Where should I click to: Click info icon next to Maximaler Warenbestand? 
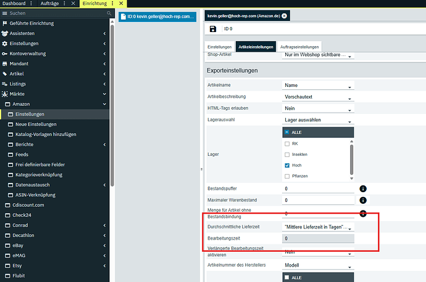click(363, 200)
